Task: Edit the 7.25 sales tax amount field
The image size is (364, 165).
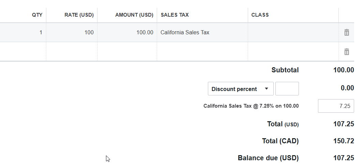Action: pyautogui.click(x=336, y=106)
